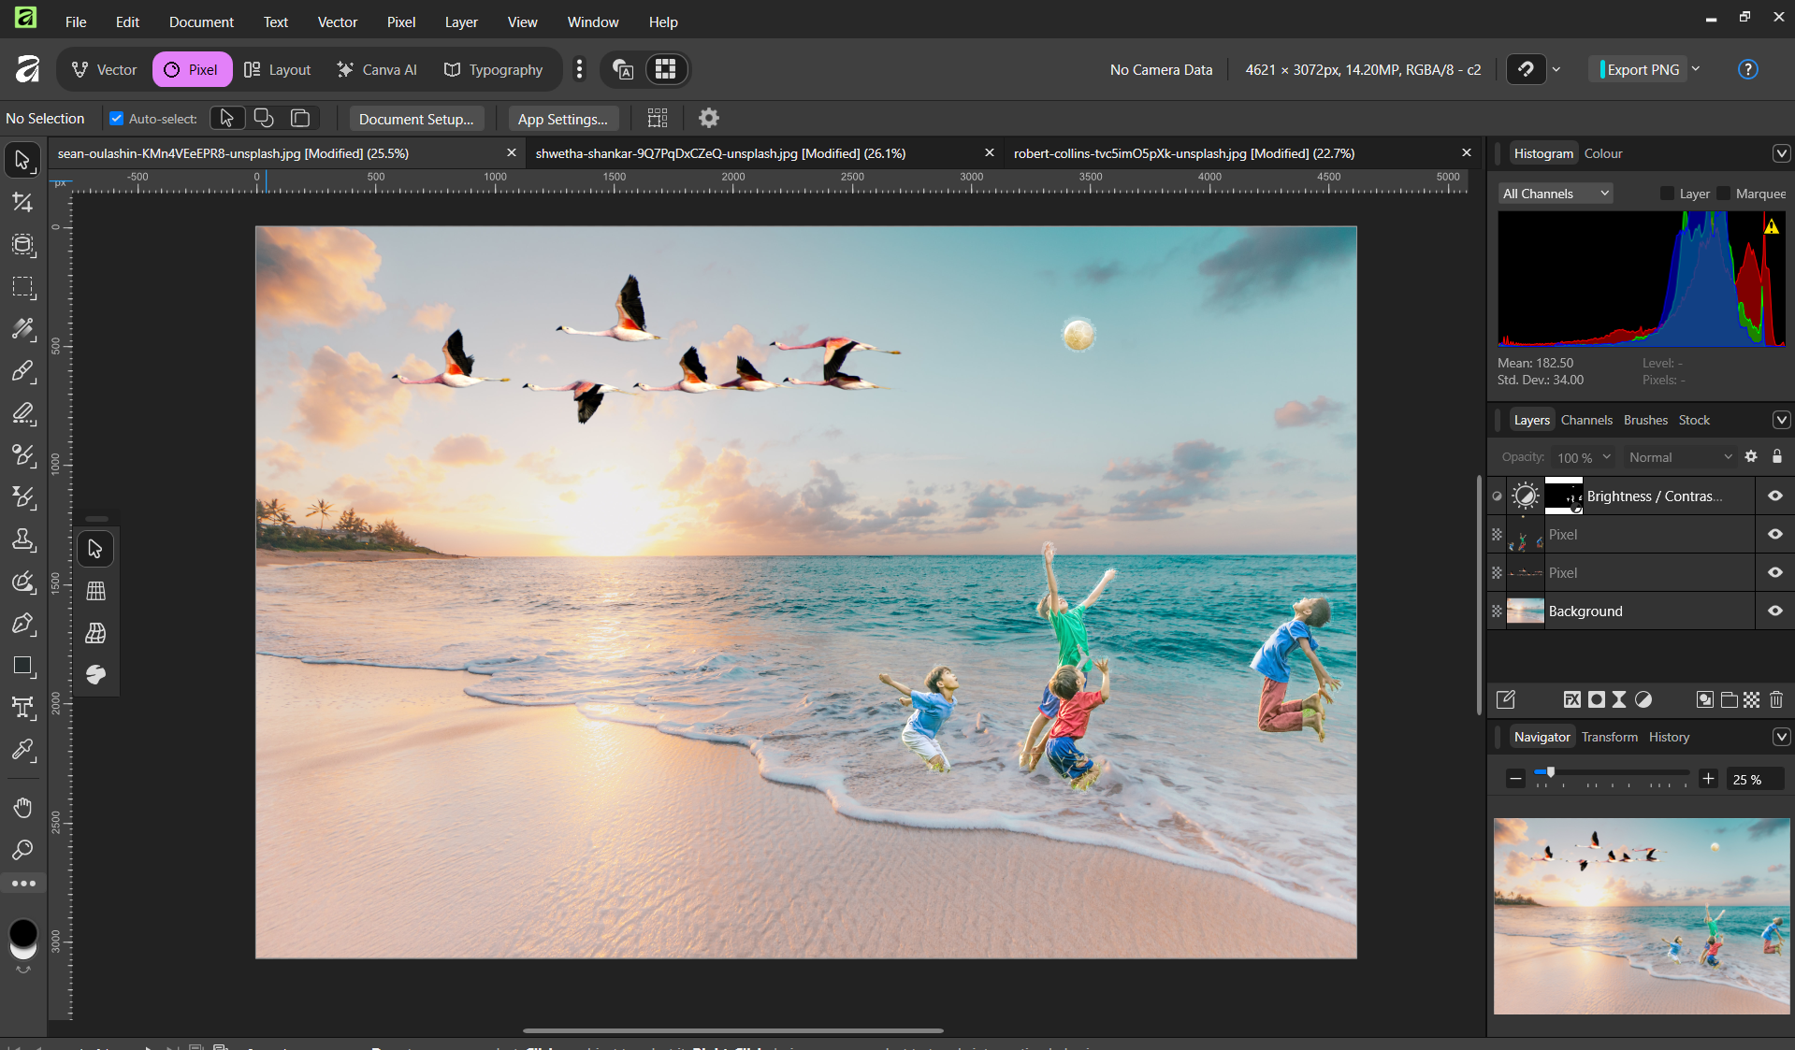Click the Document Setup button
The width and height of the screenshot is (1795, 1050).
coord(416,119)
